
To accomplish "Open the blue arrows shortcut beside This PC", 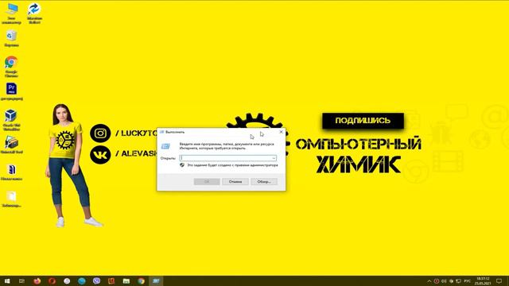I will 34,13.
